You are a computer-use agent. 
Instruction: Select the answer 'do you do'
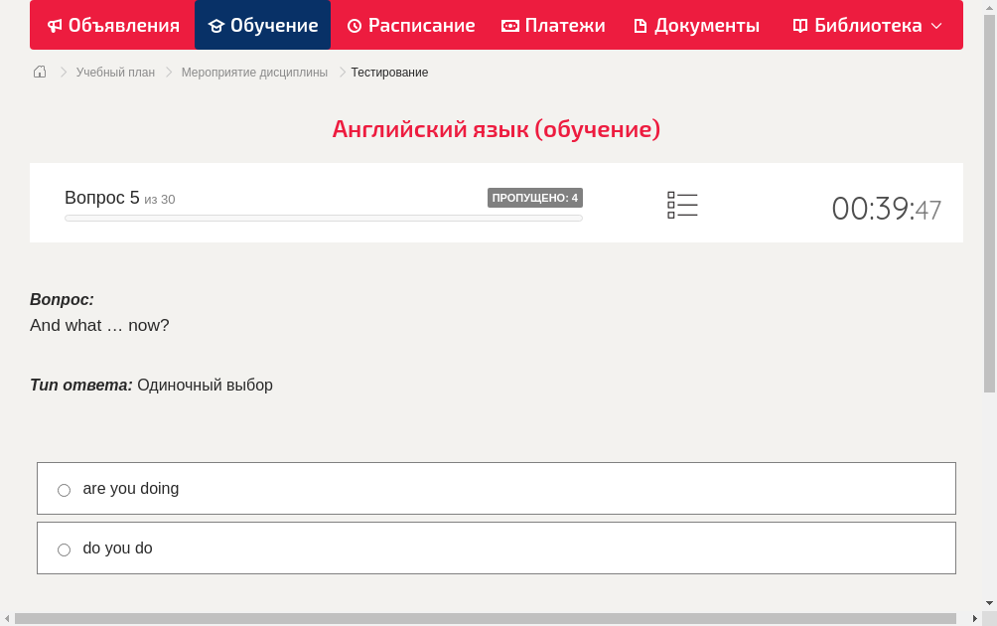tap(64, 548)
